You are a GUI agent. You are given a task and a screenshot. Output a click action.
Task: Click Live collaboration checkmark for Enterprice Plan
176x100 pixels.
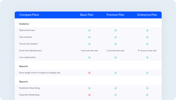147,58
